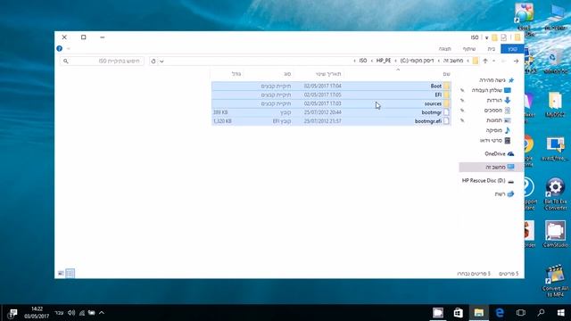
Task: Click the search ISO folder field
Action: click(x=102, y=62)
